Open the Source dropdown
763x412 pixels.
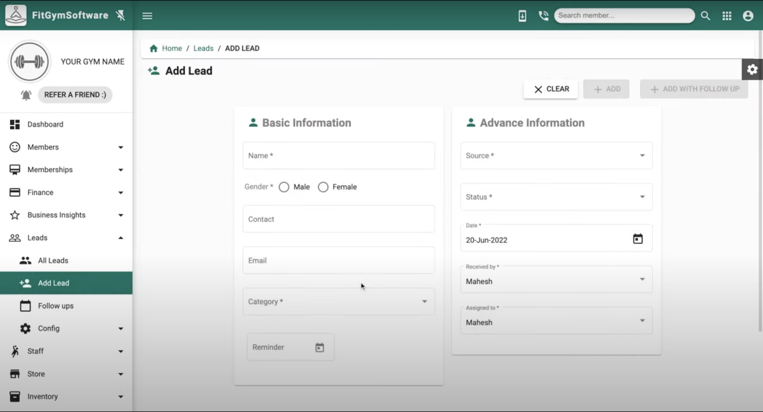pos(556,156)
